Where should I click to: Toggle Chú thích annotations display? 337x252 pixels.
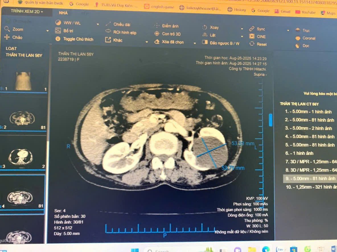click(x=78, y=39)
